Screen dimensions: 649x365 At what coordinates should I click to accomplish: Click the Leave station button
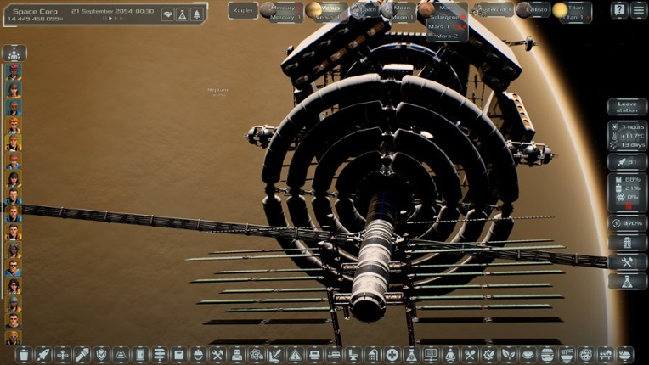(x=627, y=107)
